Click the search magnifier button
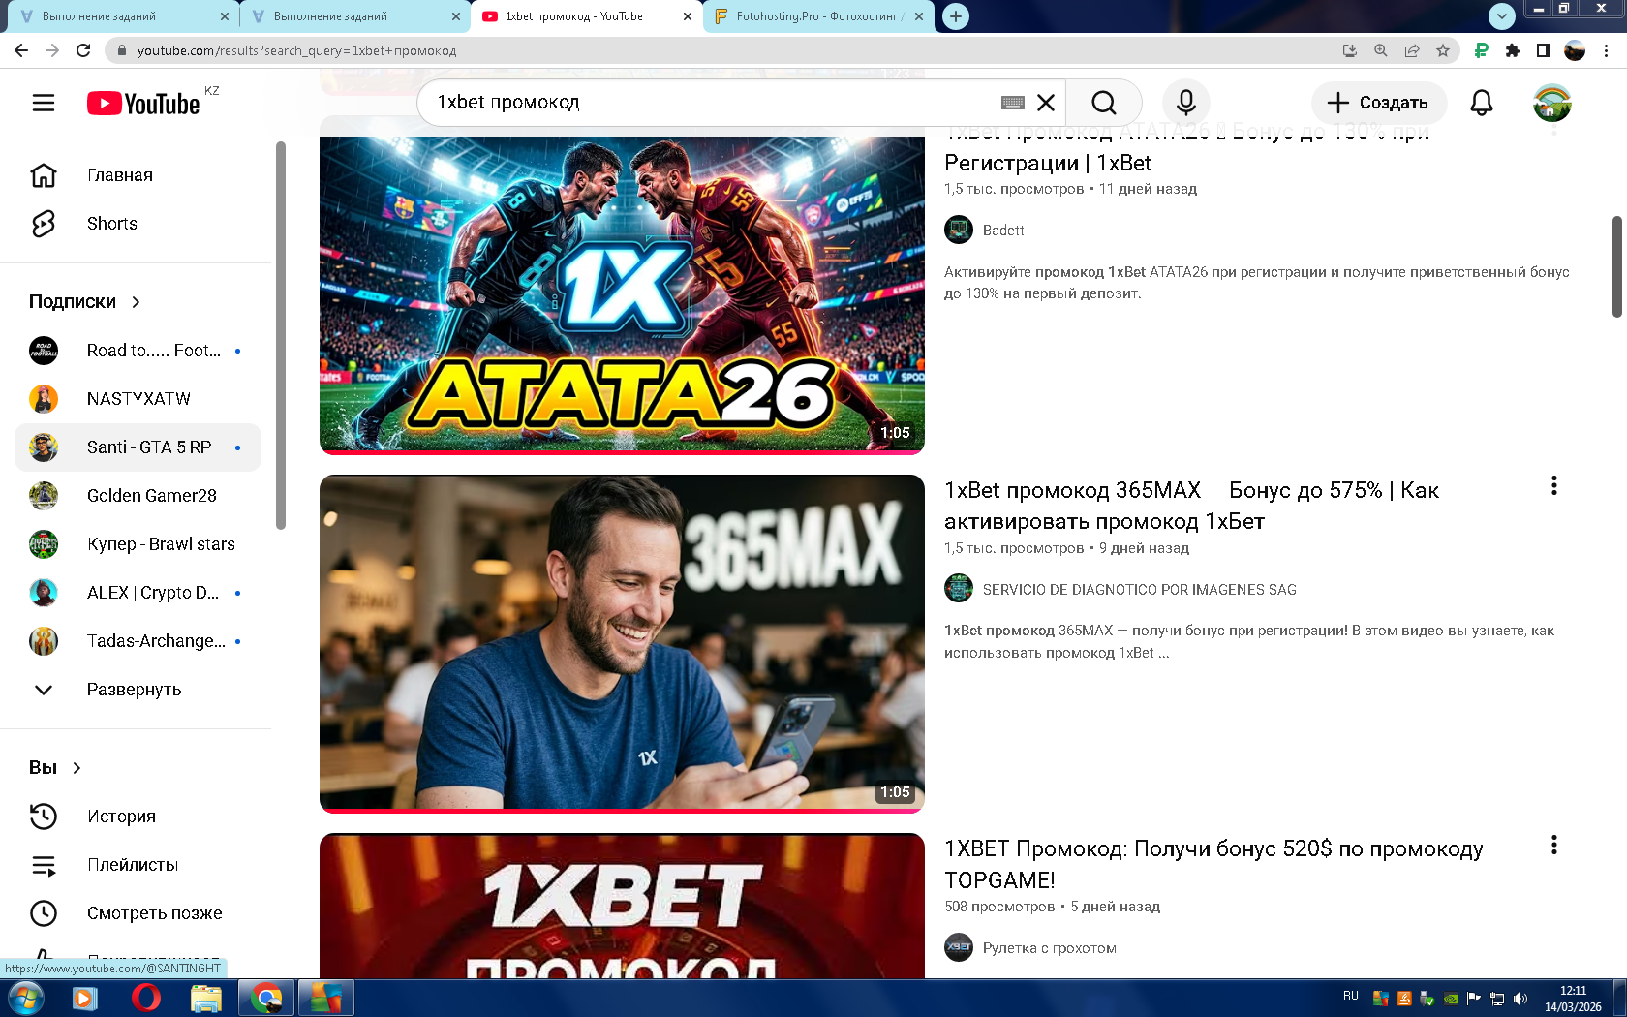1627x1017 pixels. point(1103,103)
